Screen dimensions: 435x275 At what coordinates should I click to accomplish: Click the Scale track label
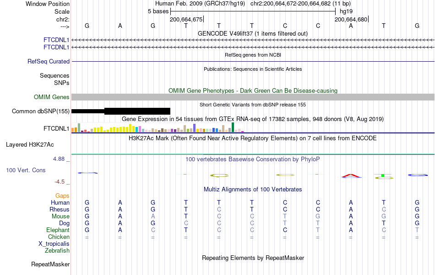point(62,11)
